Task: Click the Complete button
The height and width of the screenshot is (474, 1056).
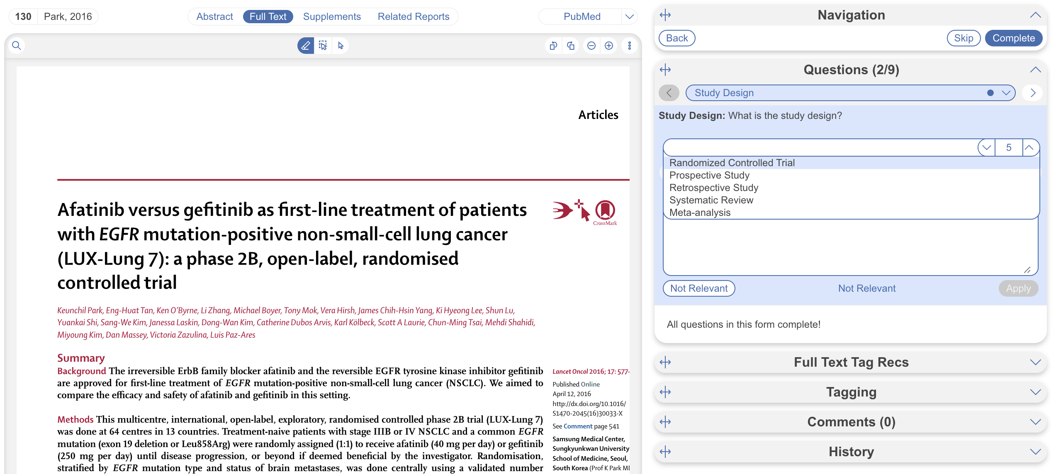Action: [1013, 38]
